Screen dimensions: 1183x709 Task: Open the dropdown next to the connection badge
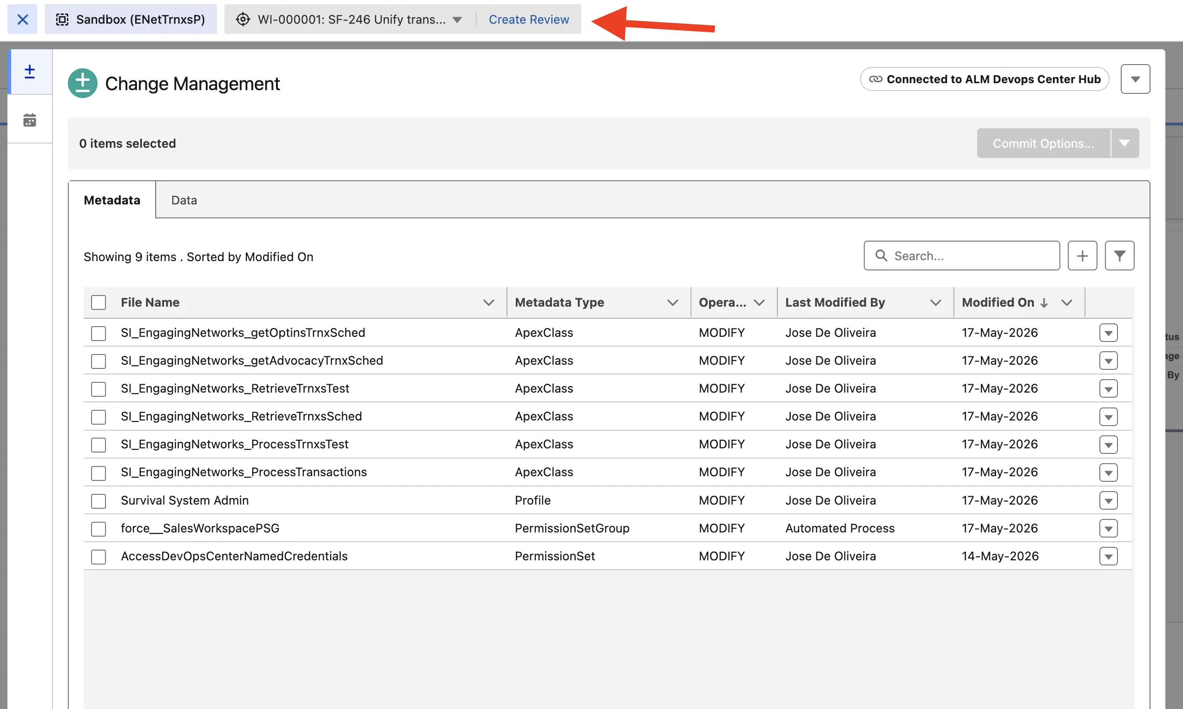[x=1135, y=79]
